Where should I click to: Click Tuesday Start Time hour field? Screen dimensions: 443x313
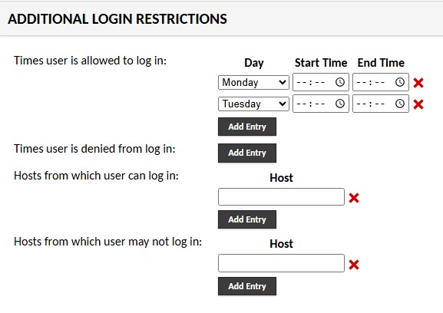(302, 104)
